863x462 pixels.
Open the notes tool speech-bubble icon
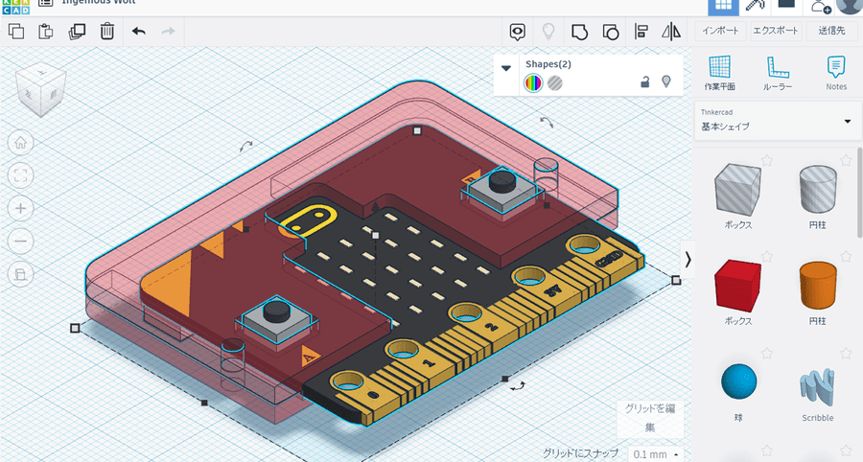(x=517, y=32)
